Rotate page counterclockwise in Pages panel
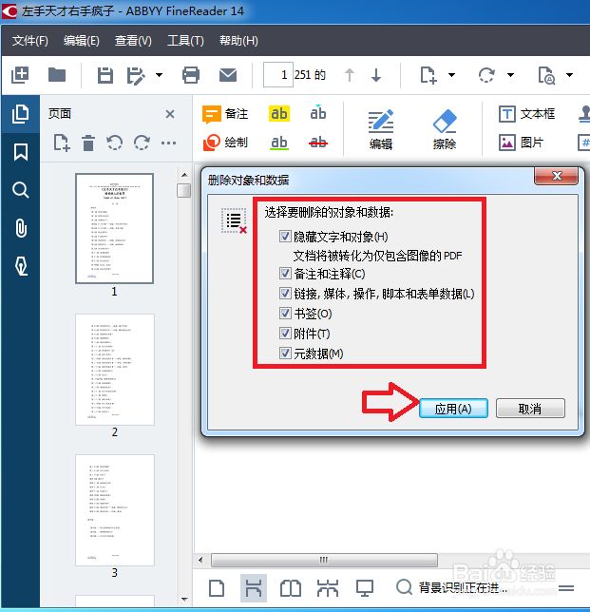Image resolution: width=590 pixels, height=612 pixels. 115,143
